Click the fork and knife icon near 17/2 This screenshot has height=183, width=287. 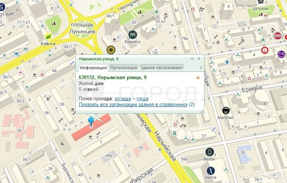click(x=52, y=8)
